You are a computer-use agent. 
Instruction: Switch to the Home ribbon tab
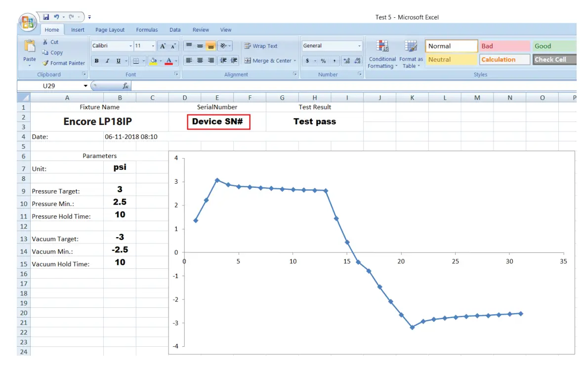[52, 30]
